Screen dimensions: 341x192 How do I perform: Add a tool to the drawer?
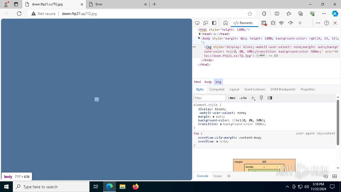coord(229,176)
